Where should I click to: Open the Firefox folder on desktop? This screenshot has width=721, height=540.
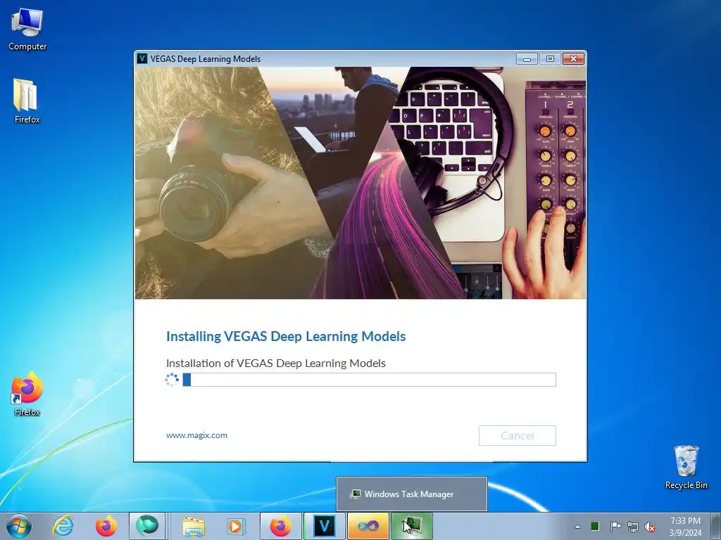tap(27, 101)
